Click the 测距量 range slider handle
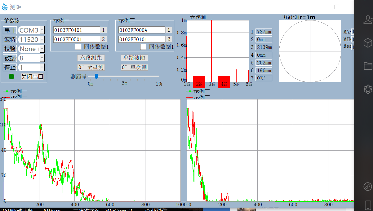The width and height of the screenshot is (373, 211). pyautogui.click(x=96, y=76)
